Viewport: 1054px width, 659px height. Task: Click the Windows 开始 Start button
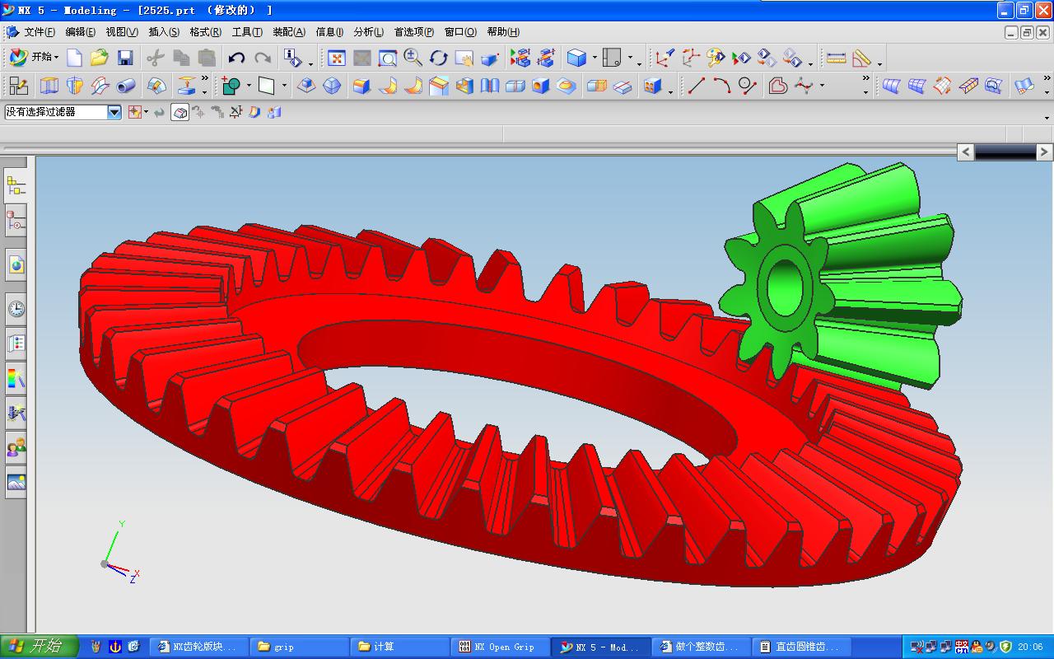(39, 647)
